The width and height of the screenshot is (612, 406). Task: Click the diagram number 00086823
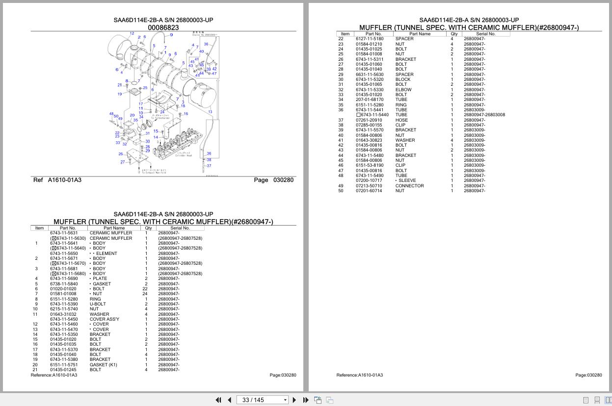pos(163,27)
